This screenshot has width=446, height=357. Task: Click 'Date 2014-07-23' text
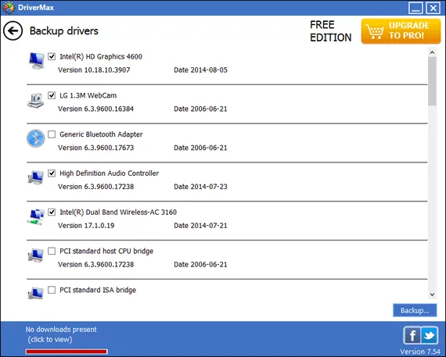click(200, 187)
